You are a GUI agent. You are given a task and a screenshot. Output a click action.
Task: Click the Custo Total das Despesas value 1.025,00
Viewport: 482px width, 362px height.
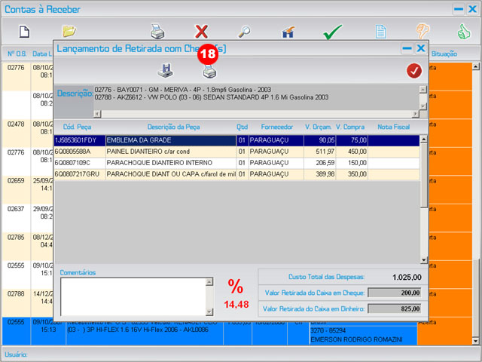407,278
